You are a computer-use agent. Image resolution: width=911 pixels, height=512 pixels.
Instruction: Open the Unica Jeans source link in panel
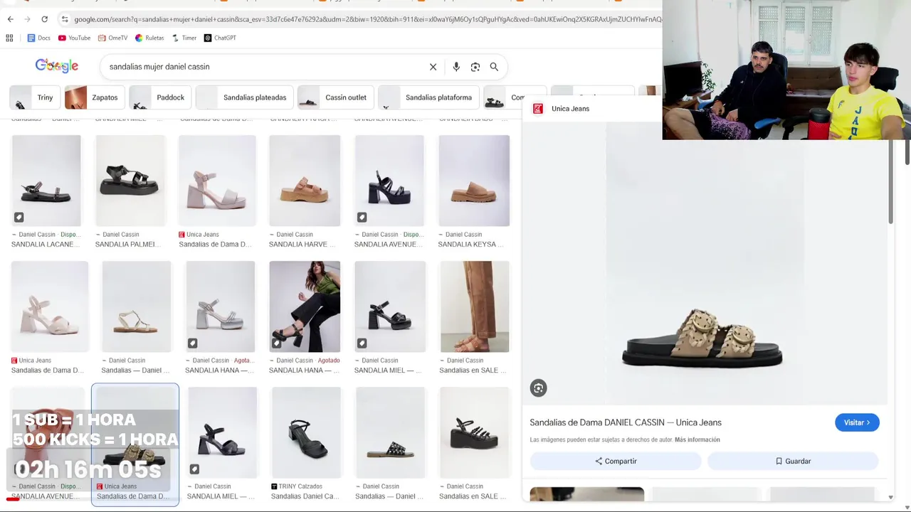pos(570,109)
